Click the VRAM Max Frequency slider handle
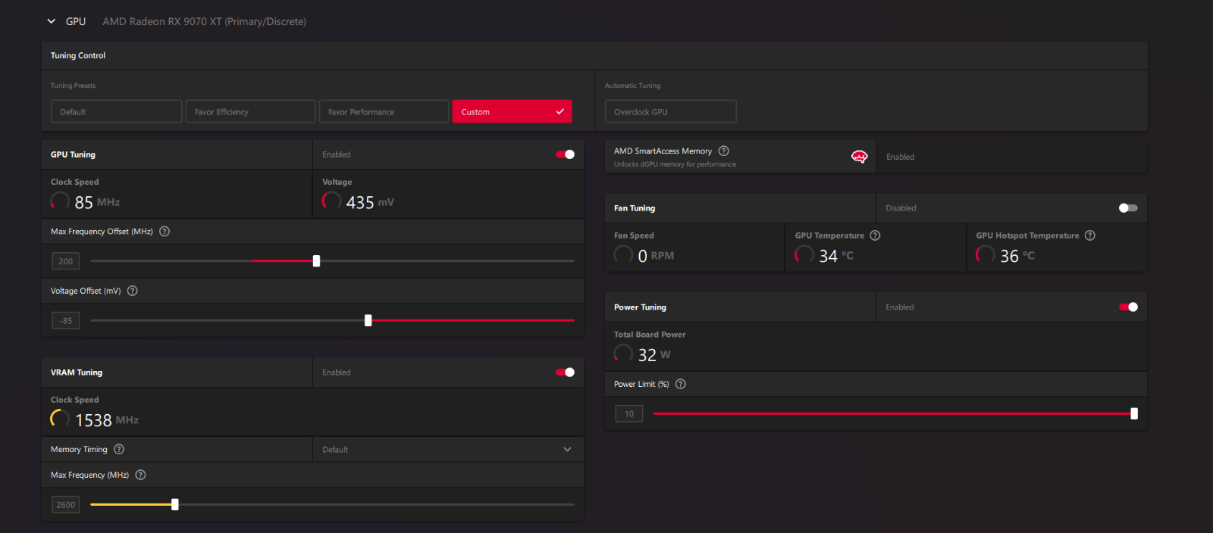This screenshot has height=533, width=1213. 175,504
